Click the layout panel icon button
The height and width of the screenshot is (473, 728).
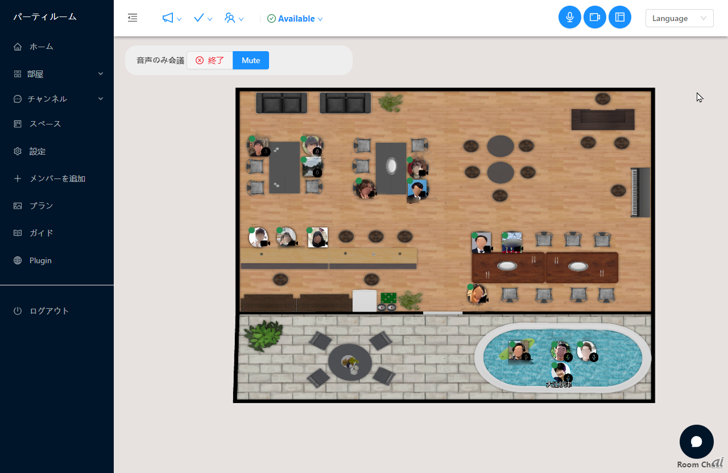[x=620, y=18]
